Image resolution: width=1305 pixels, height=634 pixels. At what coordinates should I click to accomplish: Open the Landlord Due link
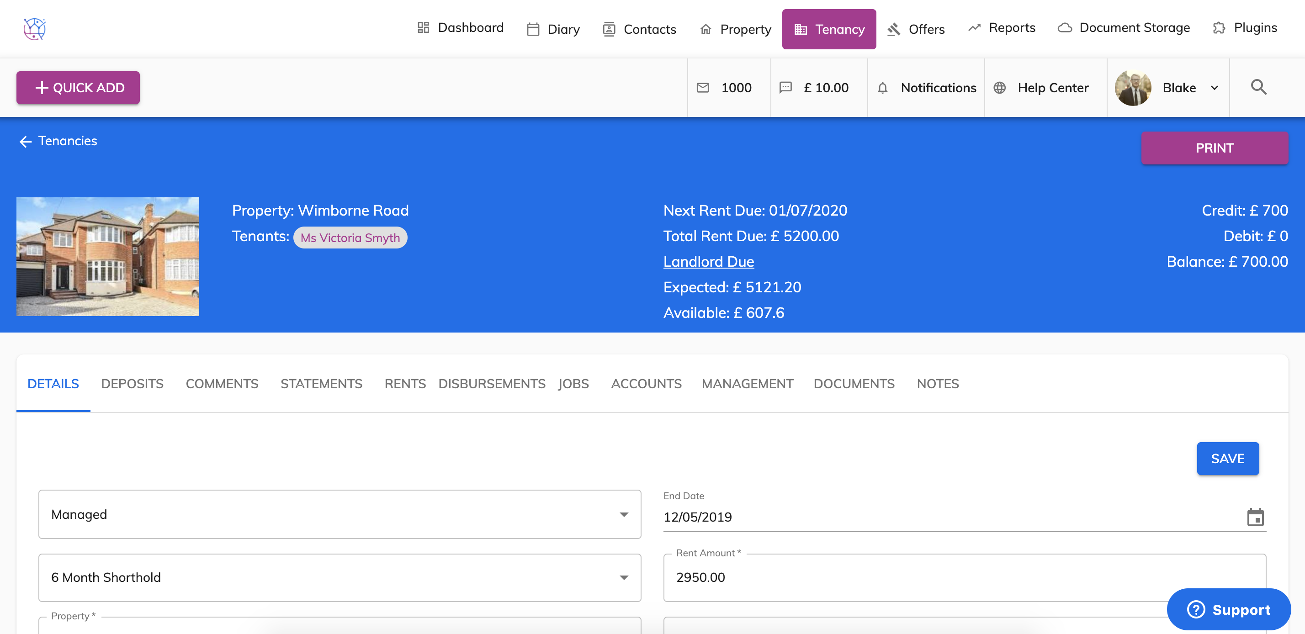click(x=708, y=261)
